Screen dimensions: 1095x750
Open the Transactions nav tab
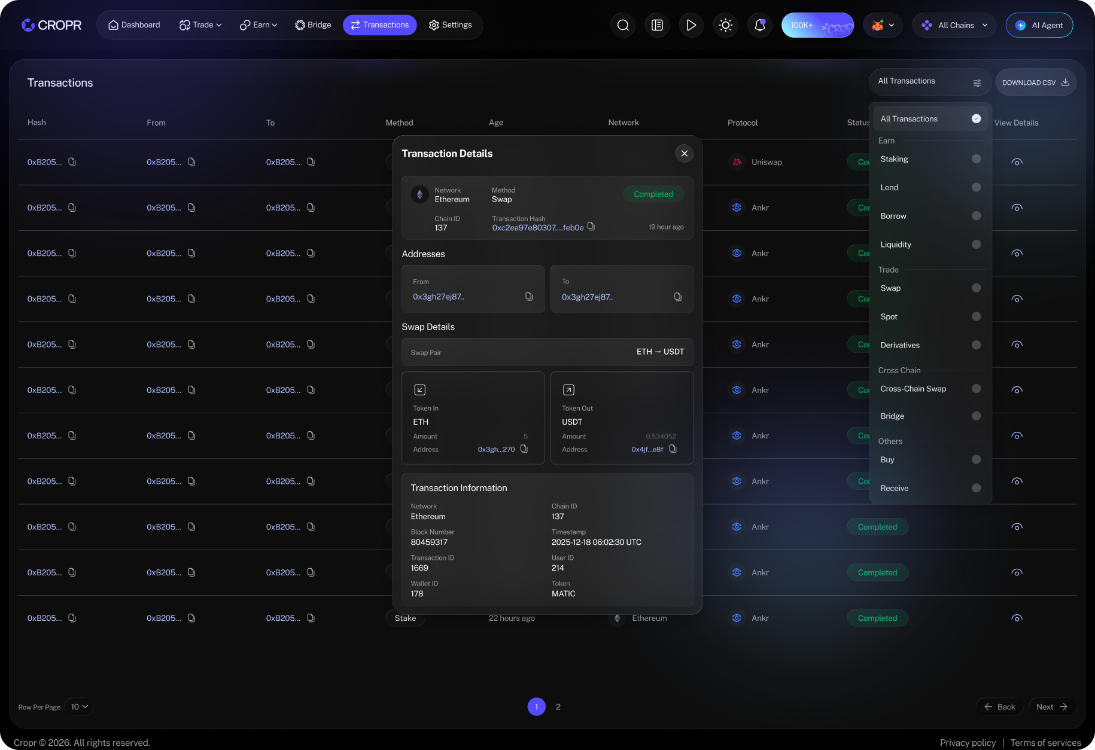coord(379,25)
